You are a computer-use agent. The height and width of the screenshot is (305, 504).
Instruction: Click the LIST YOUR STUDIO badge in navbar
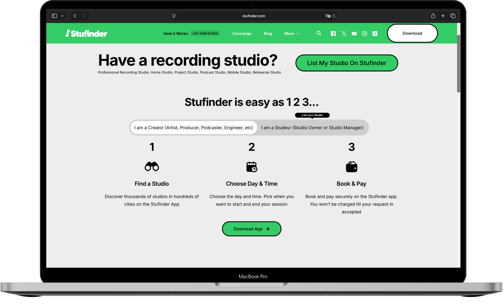click(205, 33)
